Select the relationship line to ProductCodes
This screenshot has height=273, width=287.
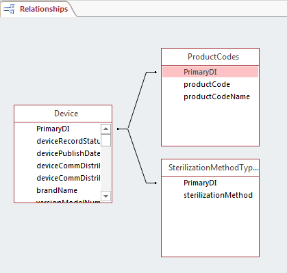pos(137,100)
